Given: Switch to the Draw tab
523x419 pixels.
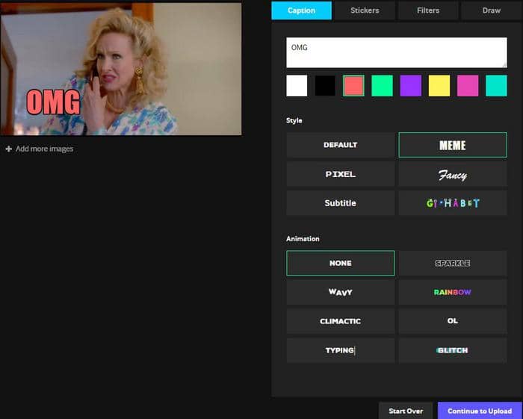Looking at the screenshot, I should [x=492, y=10].
